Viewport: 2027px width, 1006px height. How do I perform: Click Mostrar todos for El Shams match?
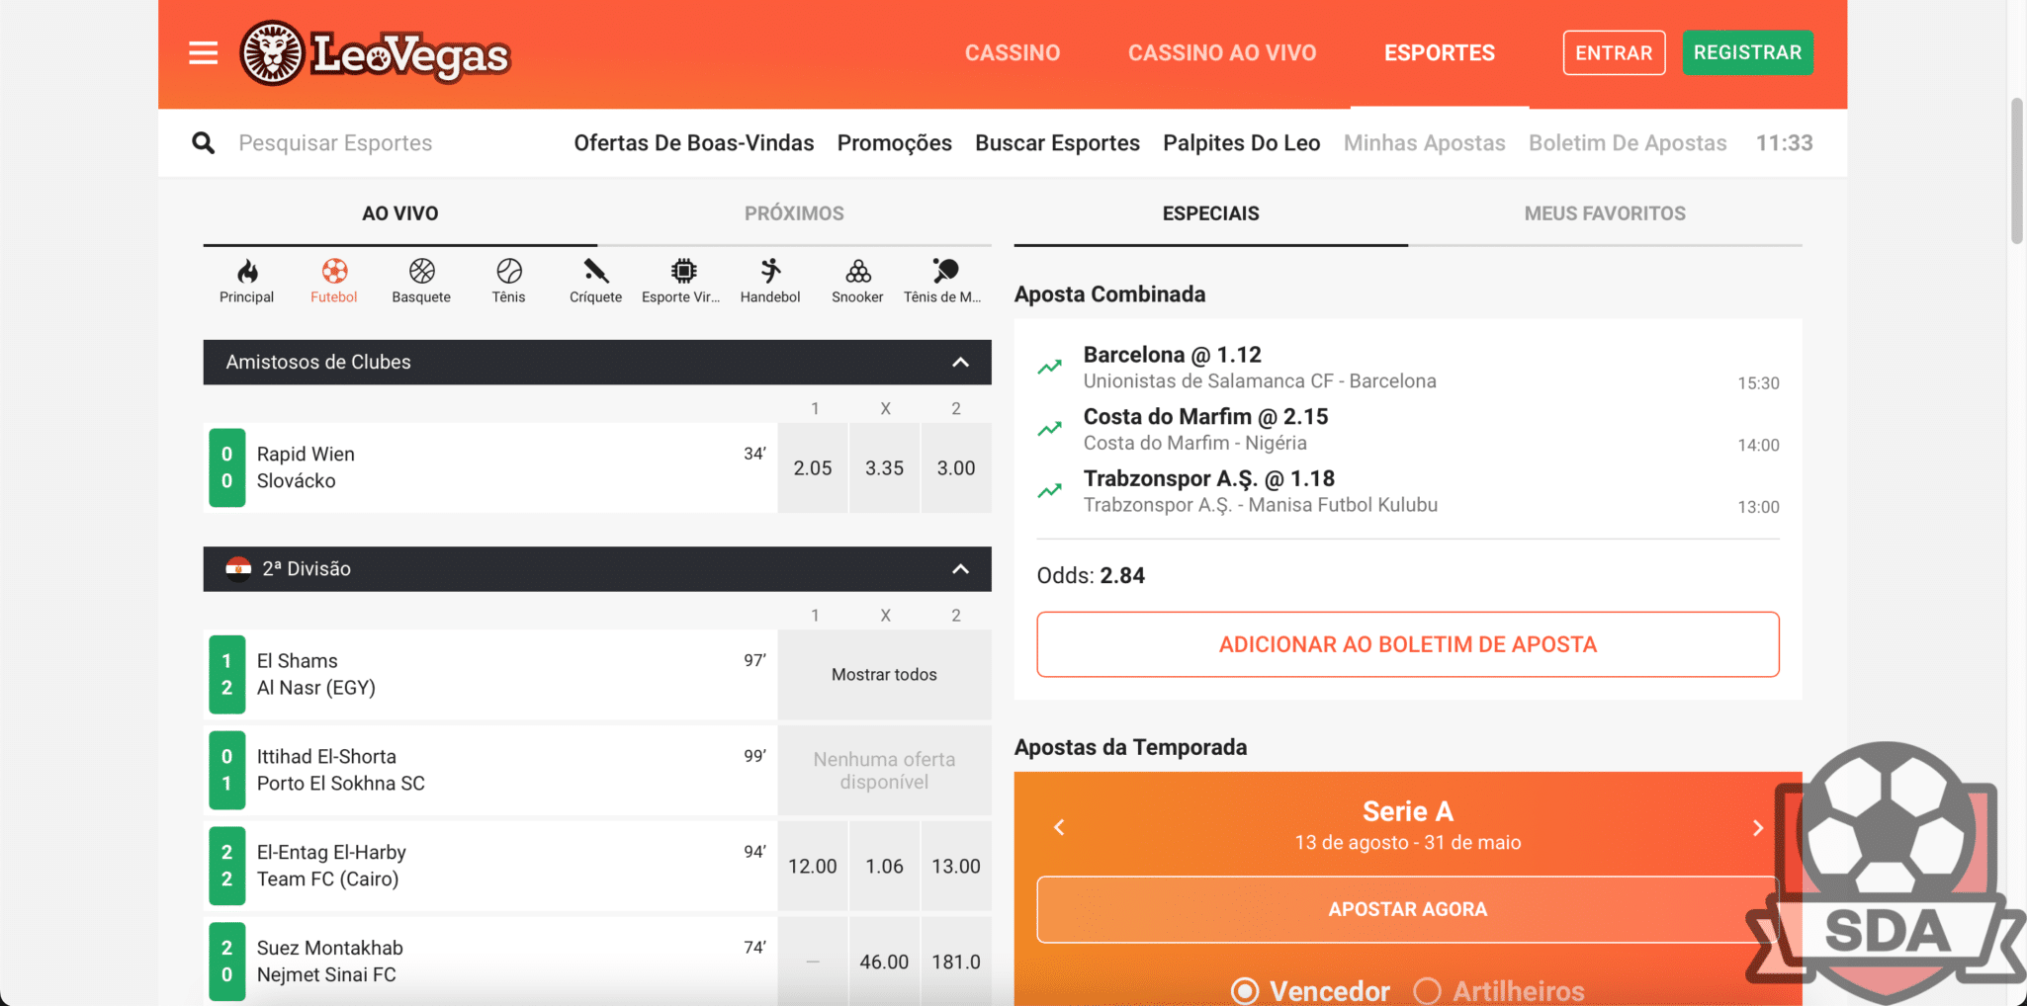point(884,675)
